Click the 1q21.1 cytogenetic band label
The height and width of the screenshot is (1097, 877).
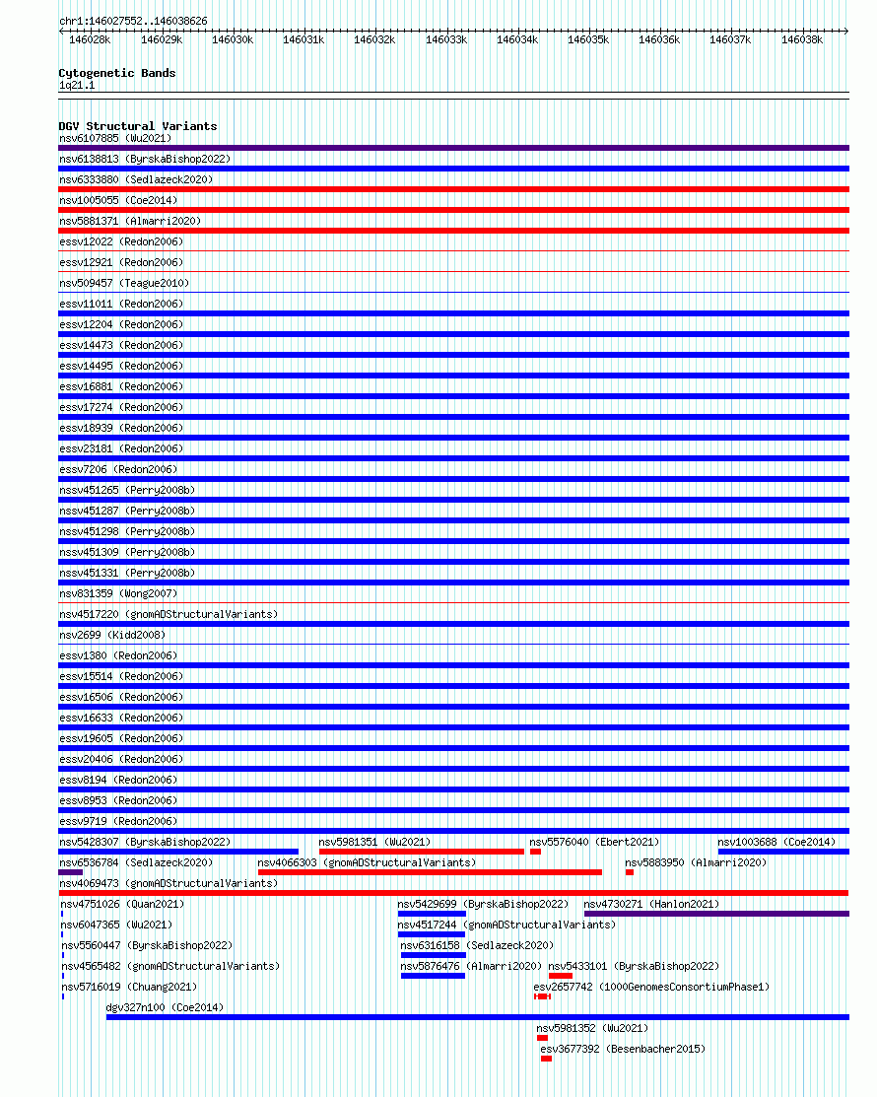click(77, 86)
